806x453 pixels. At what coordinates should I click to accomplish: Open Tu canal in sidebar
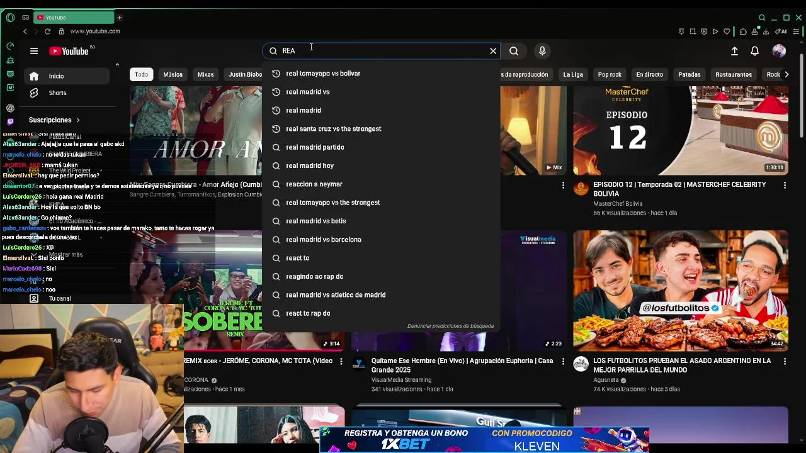59,299
